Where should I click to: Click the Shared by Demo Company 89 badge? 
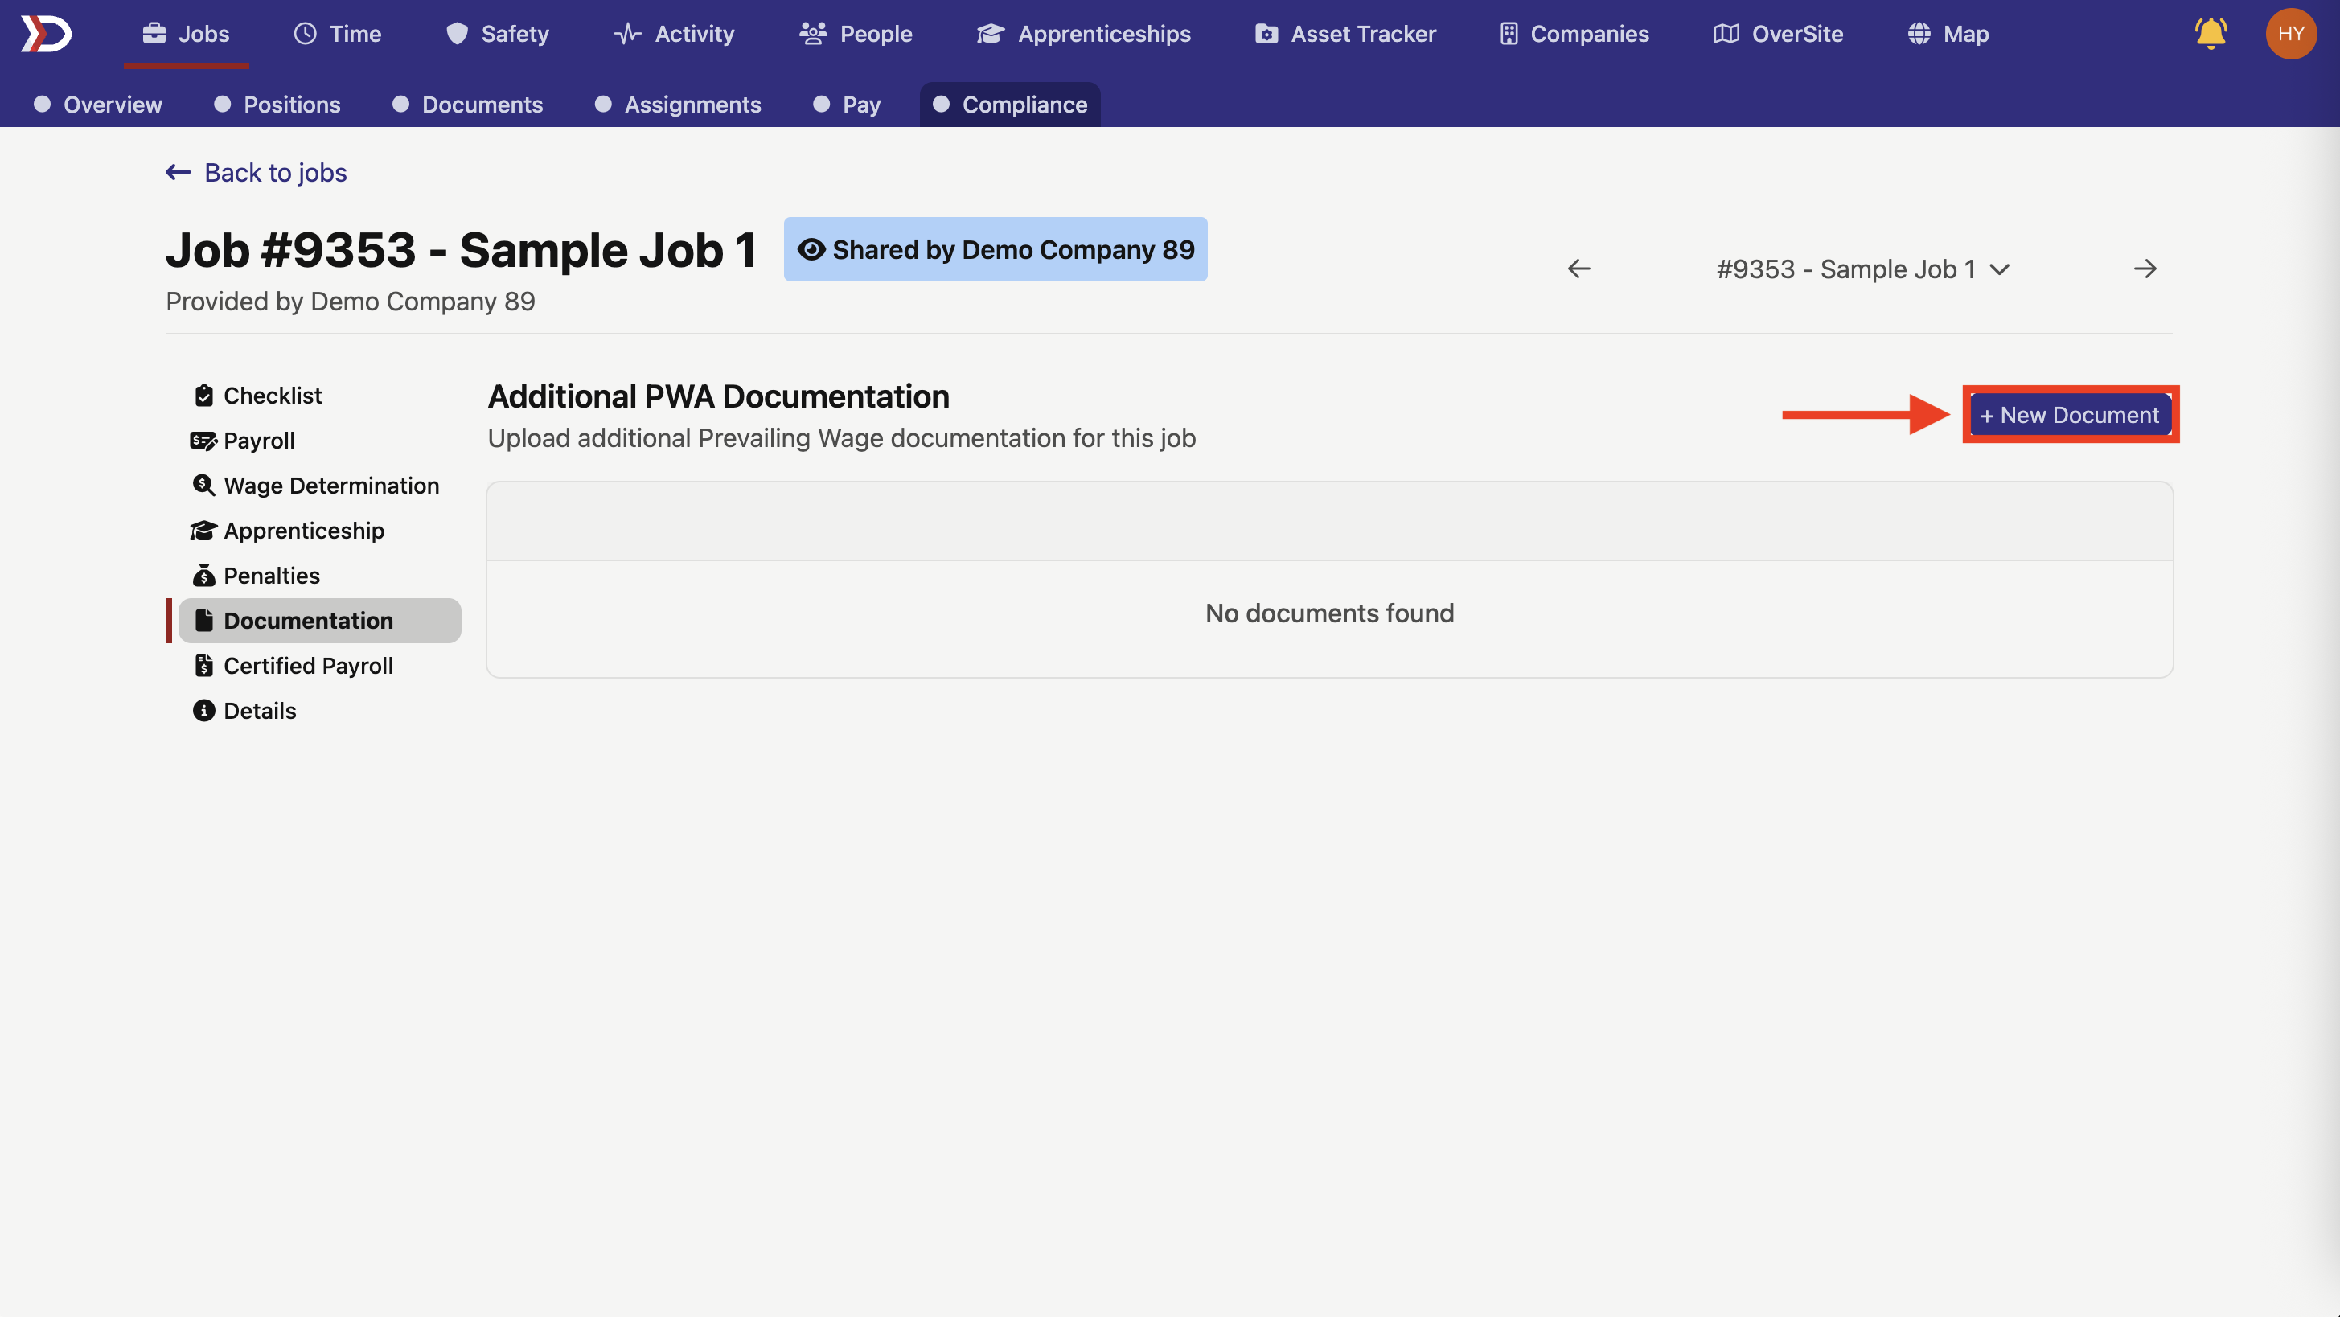(x=995, y=250)
